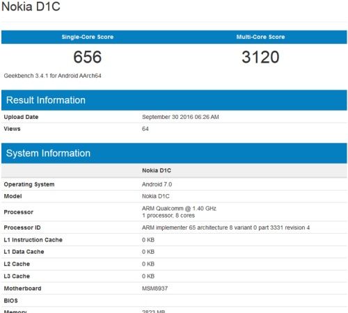Click the BIOS row label
348x313 pixels.
10,300
